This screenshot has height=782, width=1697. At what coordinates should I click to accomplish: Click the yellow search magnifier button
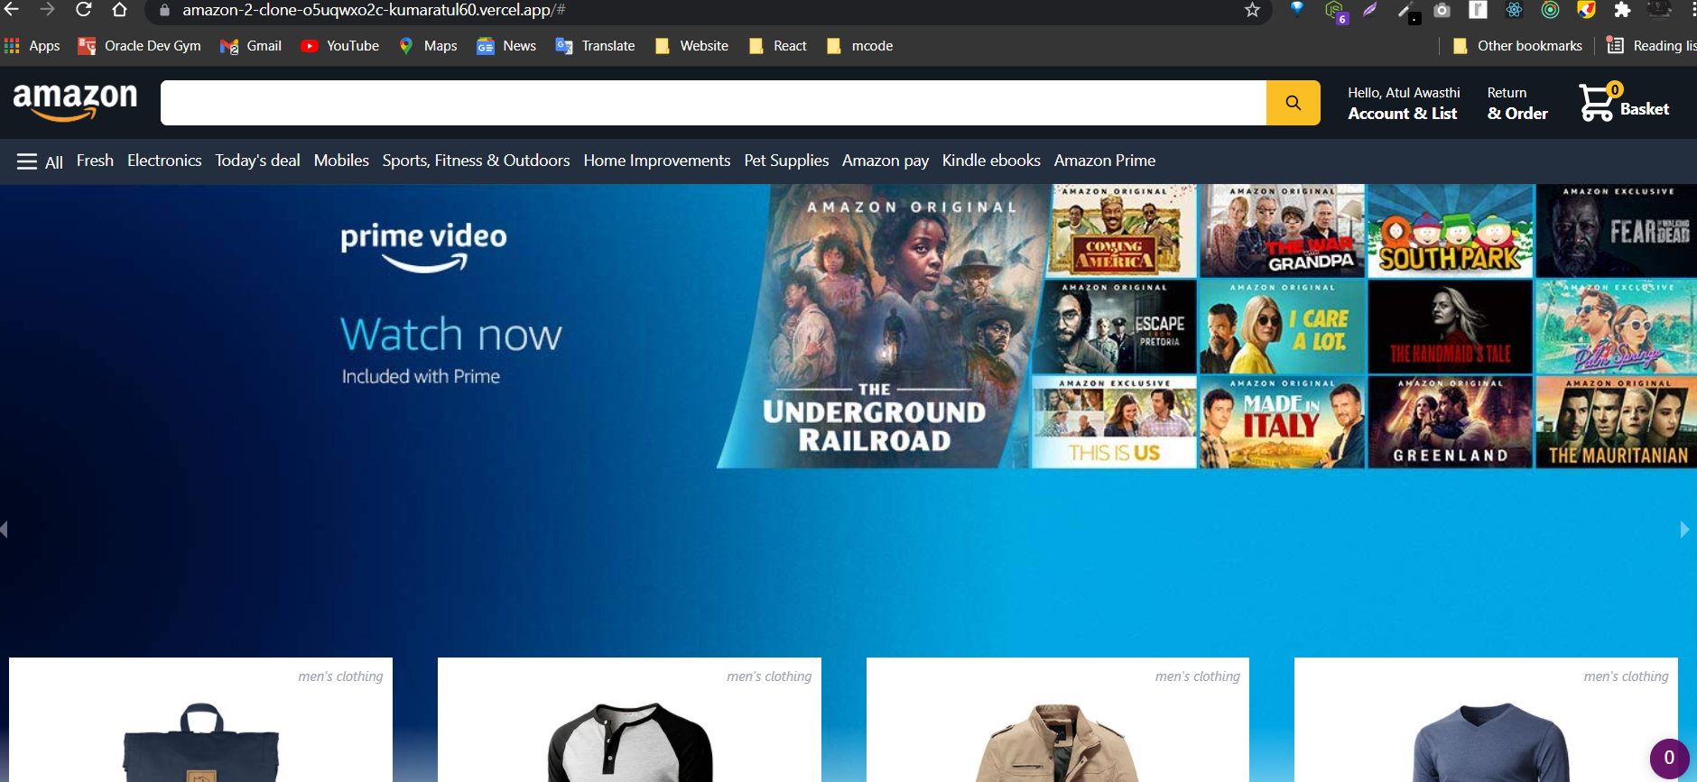tap(1293, 103)
